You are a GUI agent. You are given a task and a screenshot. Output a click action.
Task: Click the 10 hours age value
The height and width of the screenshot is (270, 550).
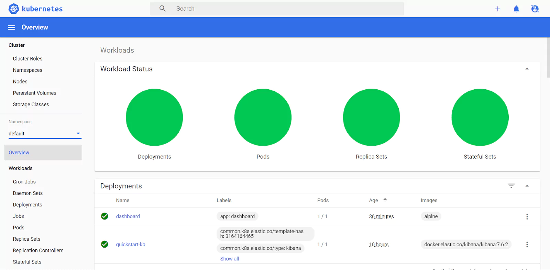tap(379, 245)
